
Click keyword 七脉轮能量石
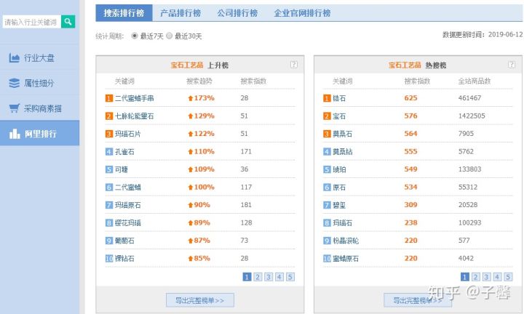tap(135, 116)
